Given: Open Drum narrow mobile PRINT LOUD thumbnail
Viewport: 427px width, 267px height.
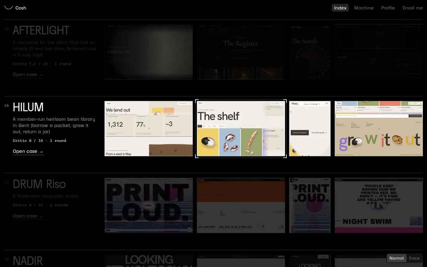Looking at the screenshot, I should click(310, 206).
